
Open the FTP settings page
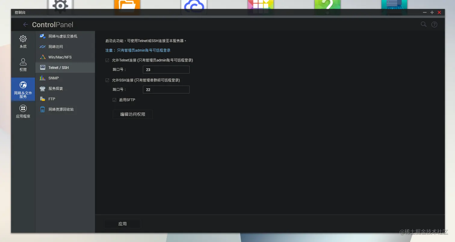pos(52,99)
